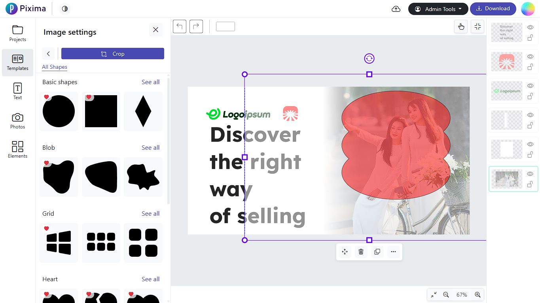Open the more options ellipsis menu
Screen dimensions: 540x303
coord(393,252)
